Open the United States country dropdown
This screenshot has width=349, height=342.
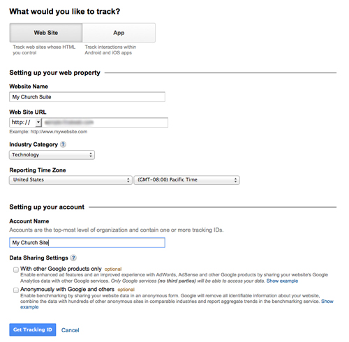70,180
